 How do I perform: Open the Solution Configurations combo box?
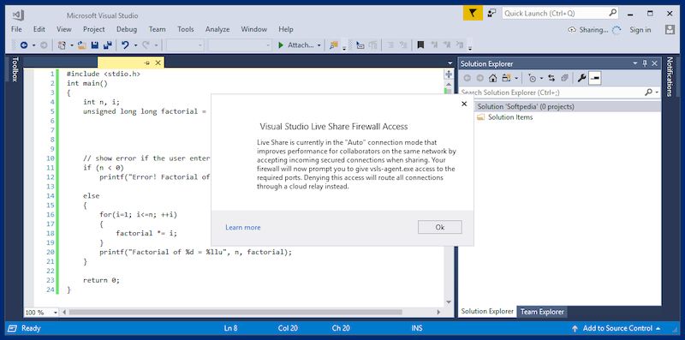click(x=185, y=45)
